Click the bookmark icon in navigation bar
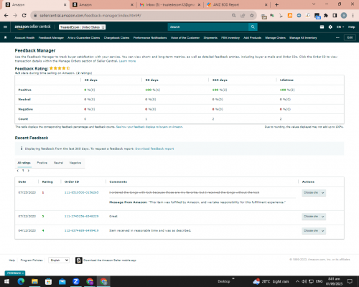Viewport: 359px width, 287px height. click(x=6, y=37)
